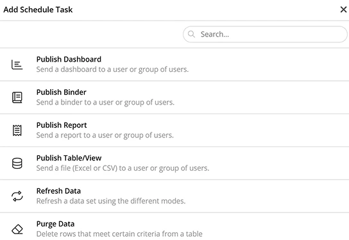Close the Add Schedule Task dialog
Image resolution: width=349 pixels, height=240 pixels.
[343, 10]
